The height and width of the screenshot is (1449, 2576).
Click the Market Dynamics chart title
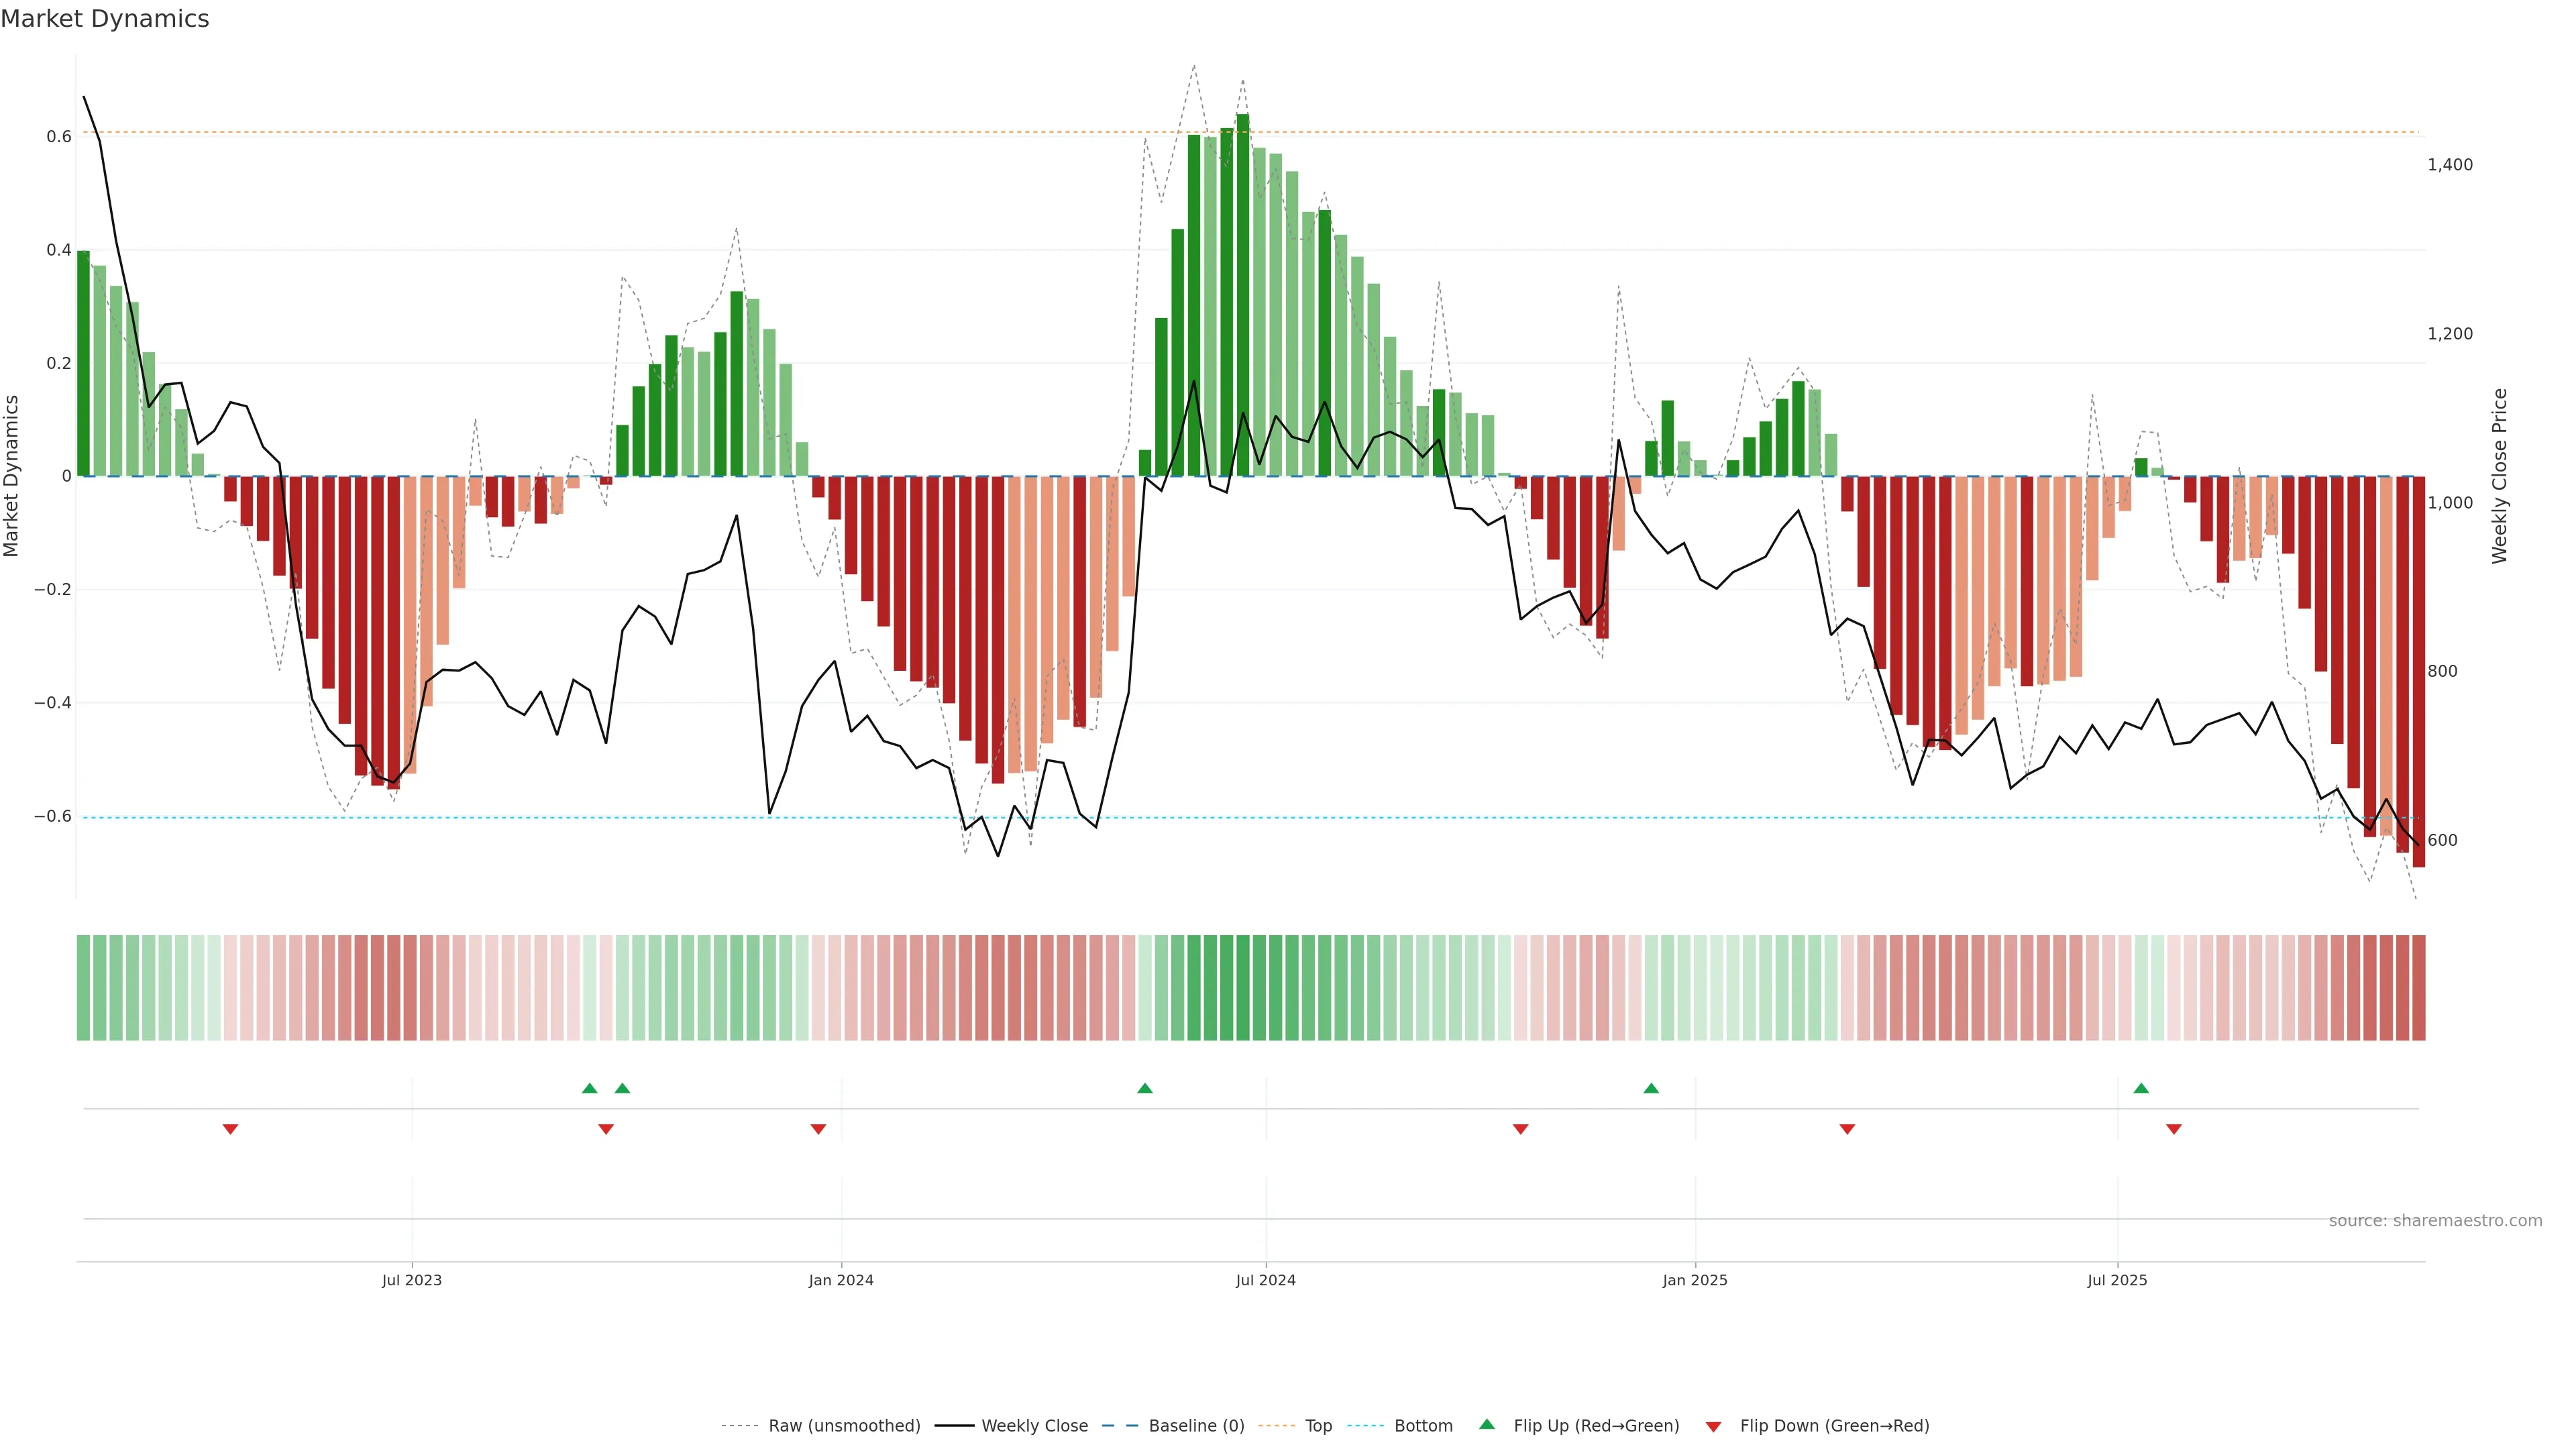[105, 19]
